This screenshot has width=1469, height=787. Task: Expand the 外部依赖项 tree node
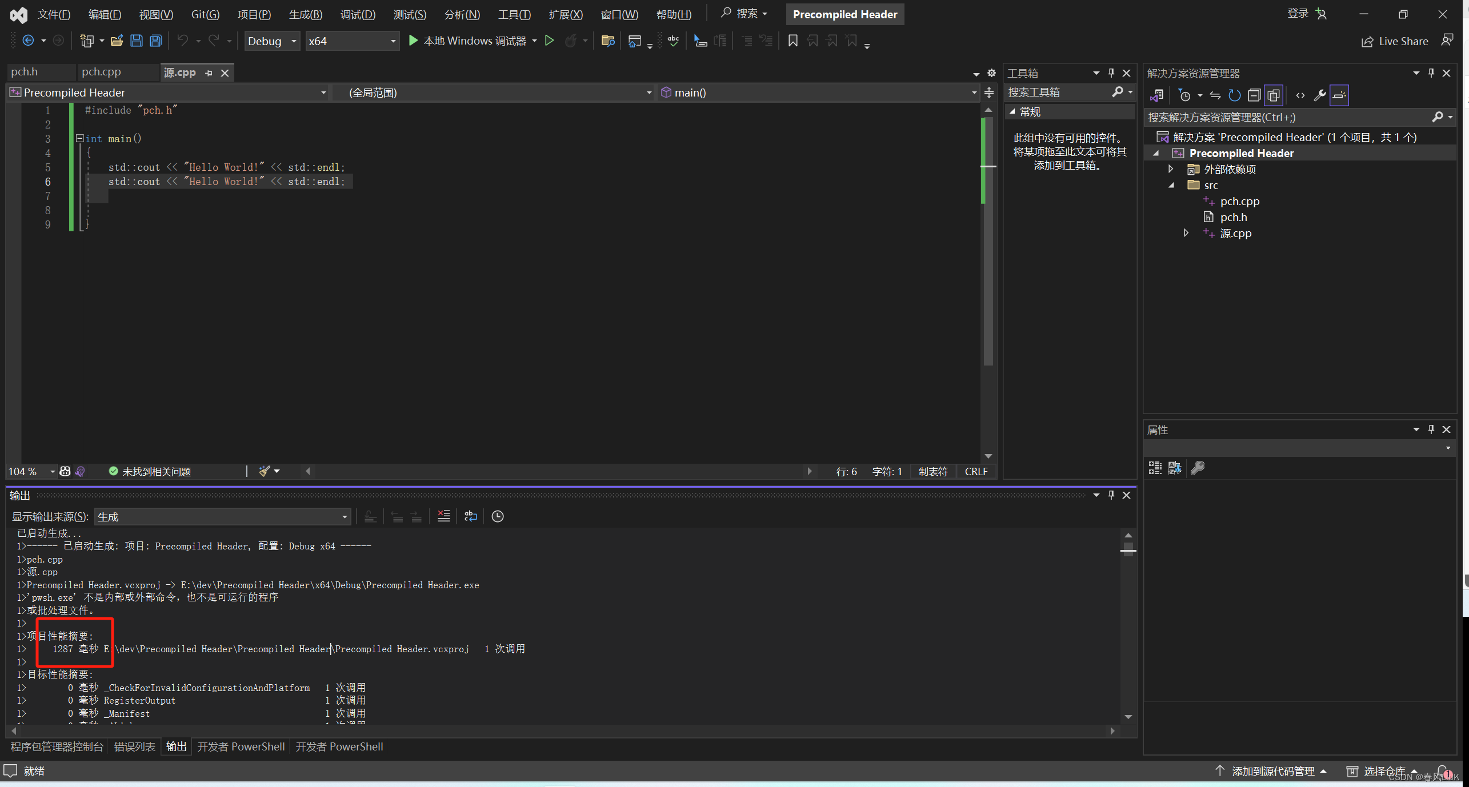[x=1171, y=169]
